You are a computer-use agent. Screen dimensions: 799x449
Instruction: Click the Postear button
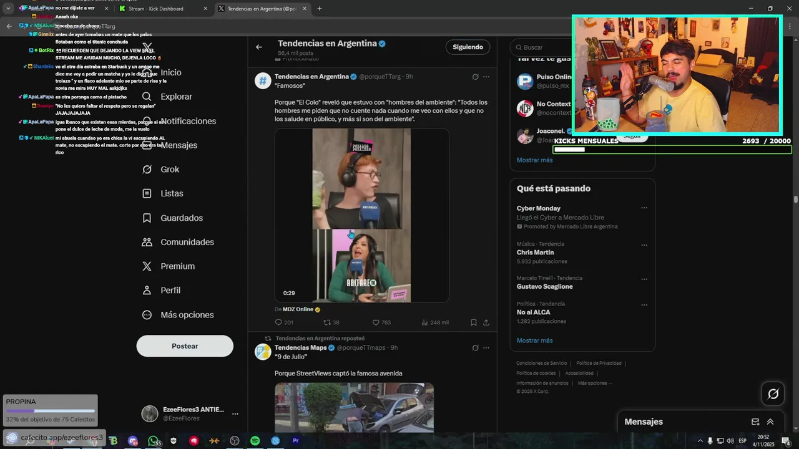tap(185, 346)
